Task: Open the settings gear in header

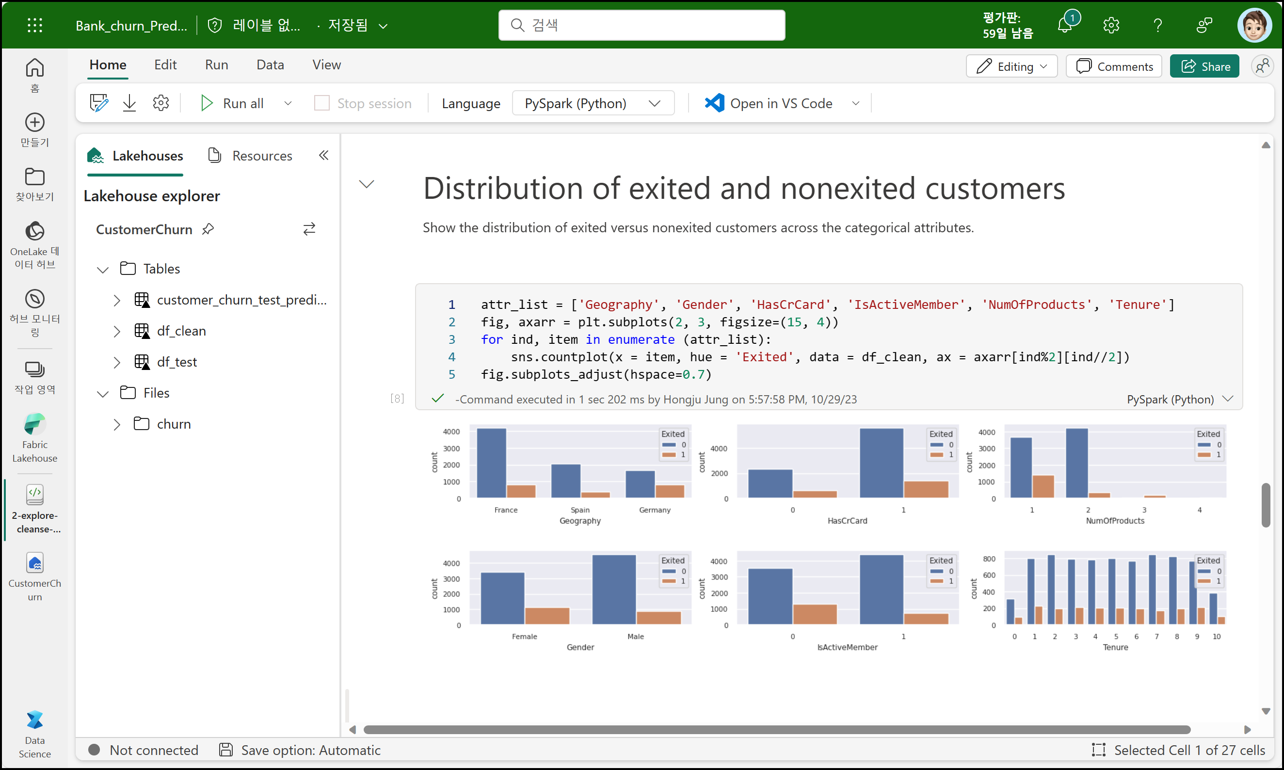Action: 1111,25
